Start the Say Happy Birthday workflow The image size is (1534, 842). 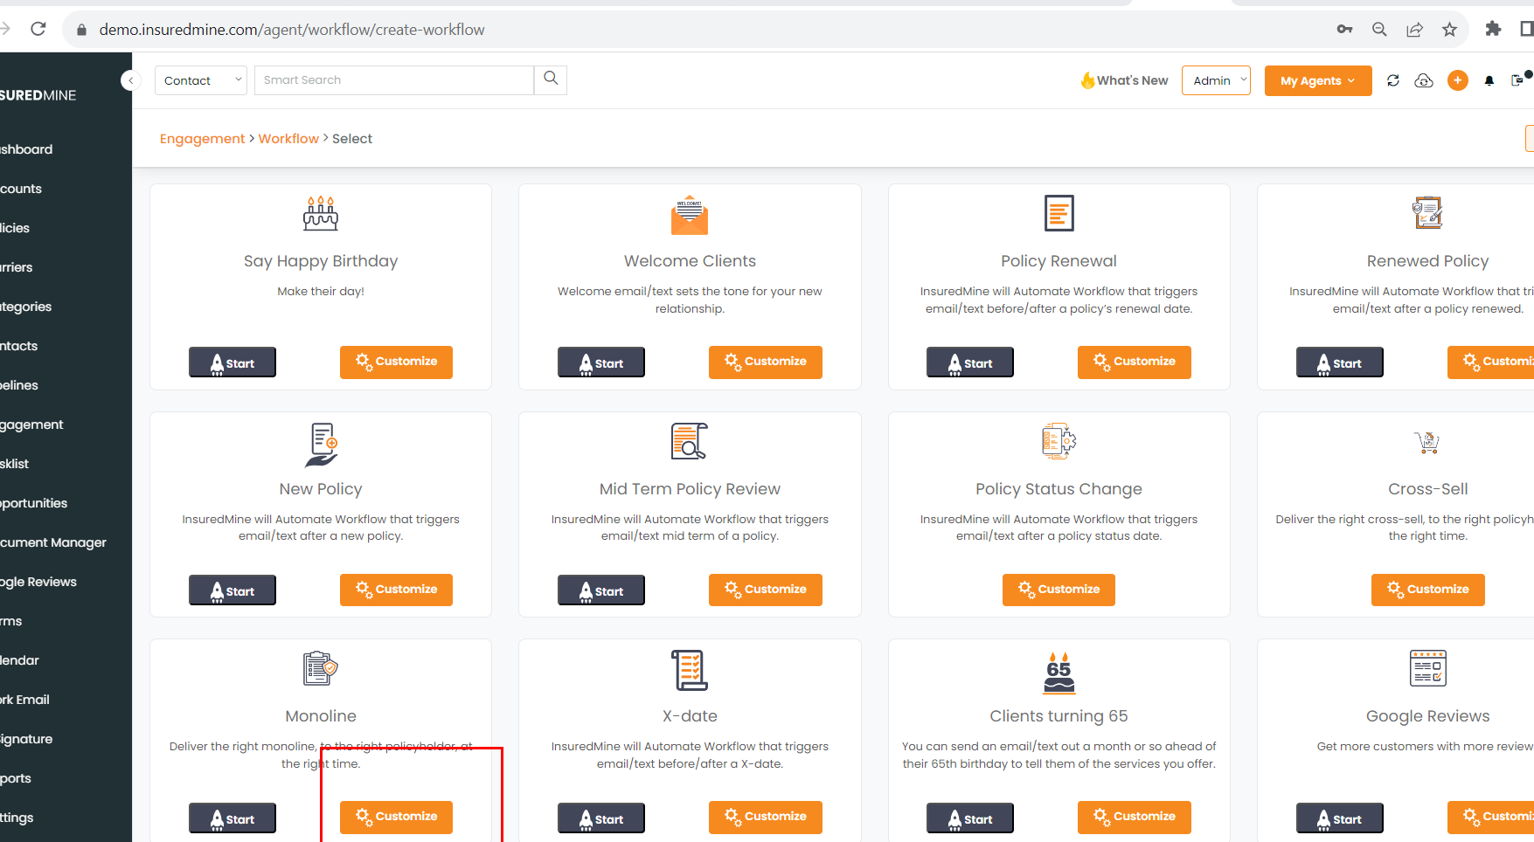[233, 362]
